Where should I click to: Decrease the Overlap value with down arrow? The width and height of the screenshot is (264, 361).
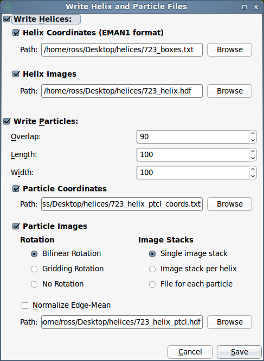(x=253, y=140)
